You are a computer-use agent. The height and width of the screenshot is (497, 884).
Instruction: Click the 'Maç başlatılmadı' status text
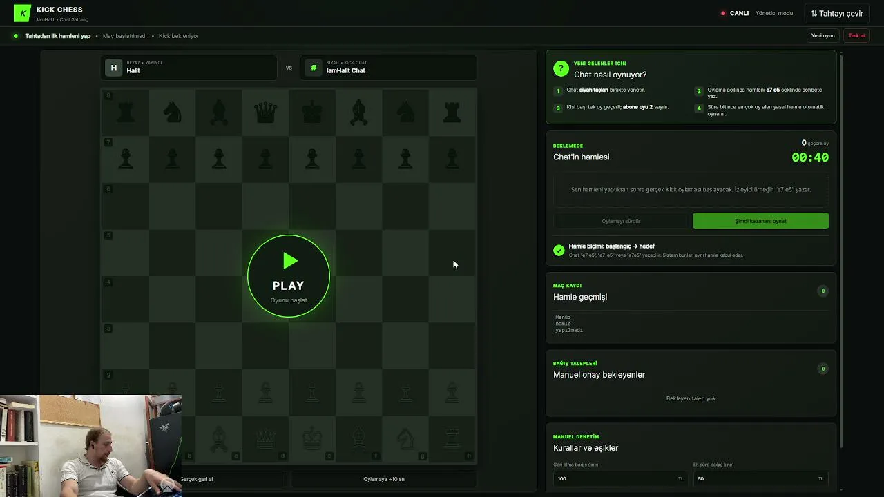click(125, 36)
